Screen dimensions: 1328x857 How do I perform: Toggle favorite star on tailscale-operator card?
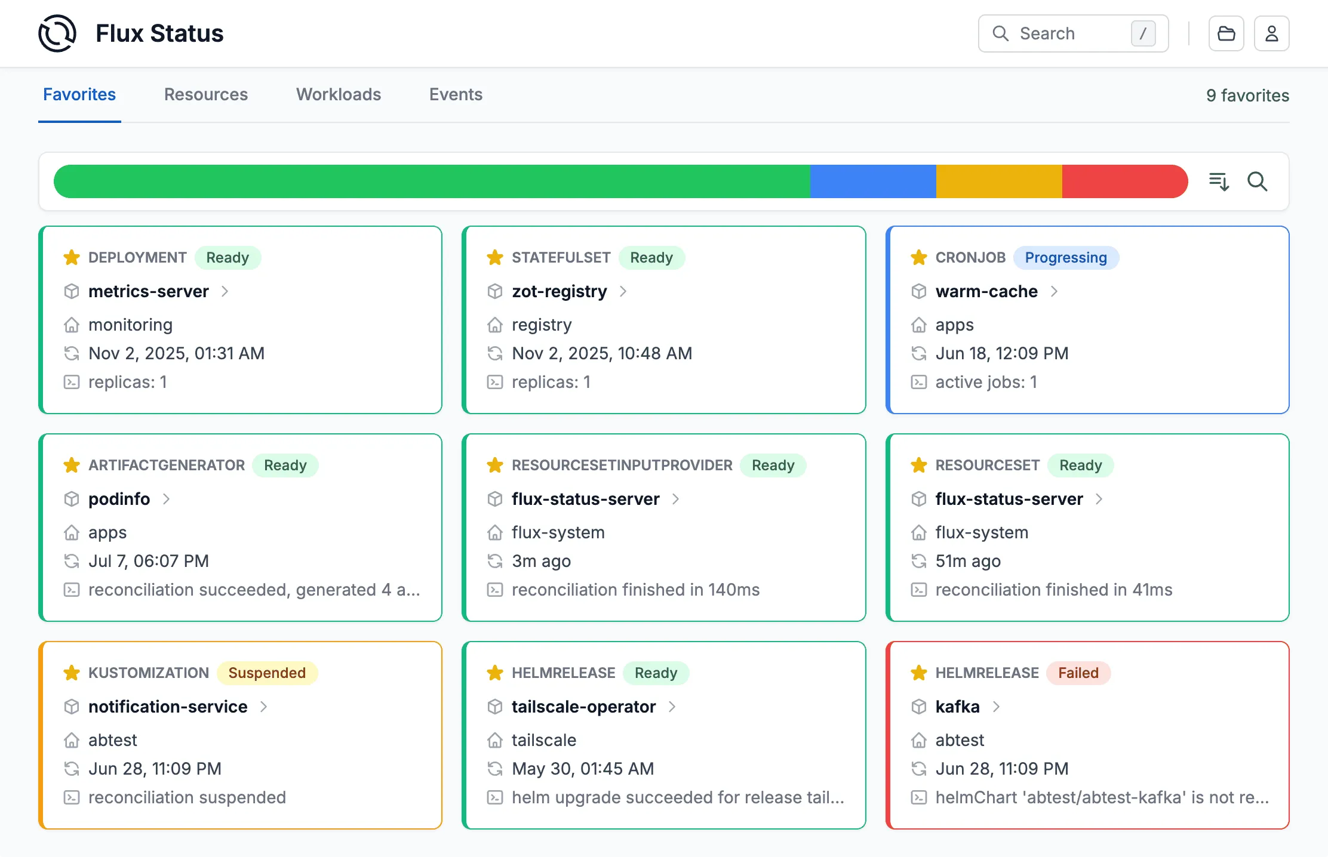pos(495,673)
